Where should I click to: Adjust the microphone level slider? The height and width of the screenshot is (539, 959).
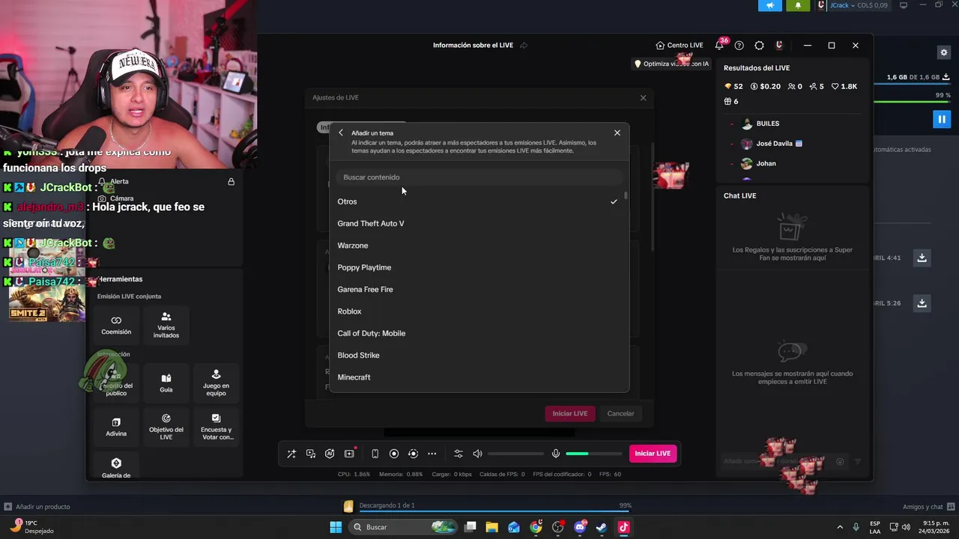coord(594,454)
